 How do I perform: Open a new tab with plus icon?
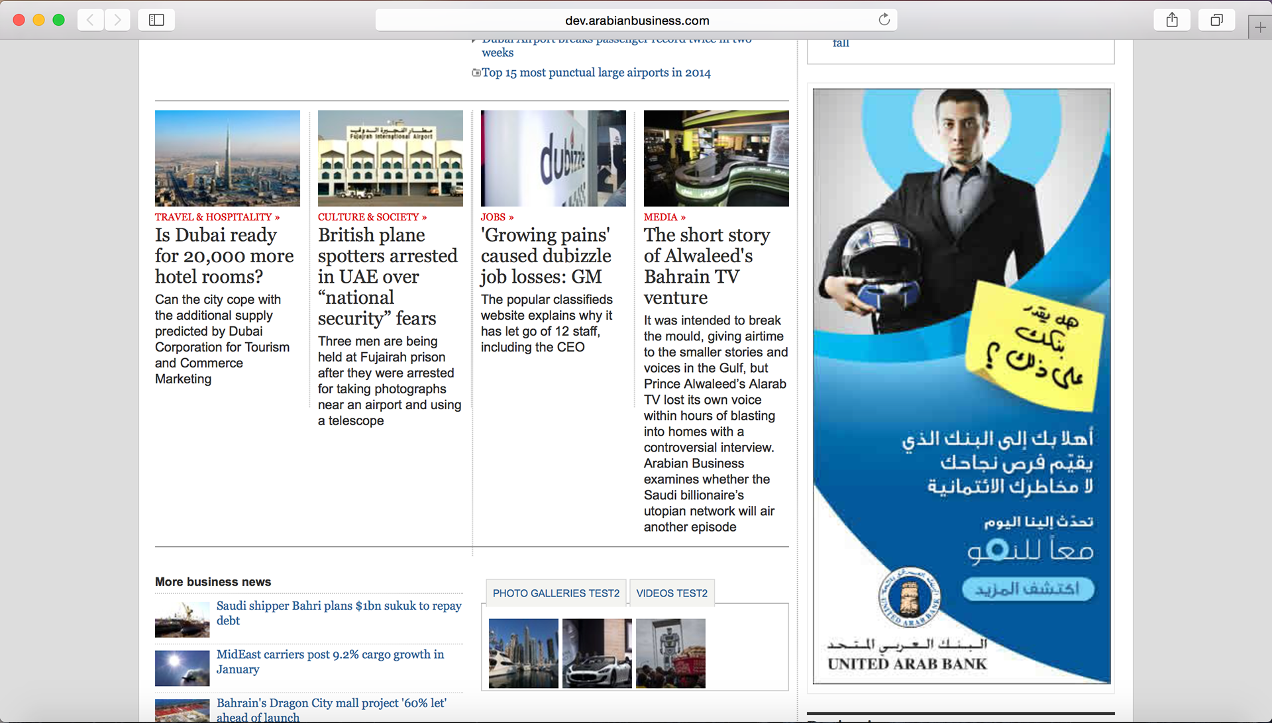tap(1260, 28)
